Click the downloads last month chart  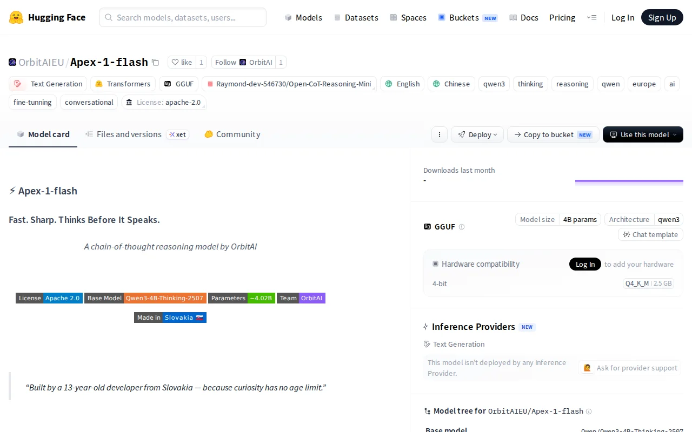tap(629, 182)
